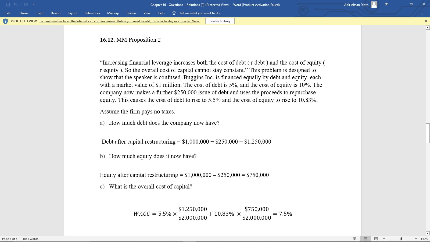This screenshot has height=242, width=430.
Task: Click the Protected View shield icon
Action: tap(5, 21)
